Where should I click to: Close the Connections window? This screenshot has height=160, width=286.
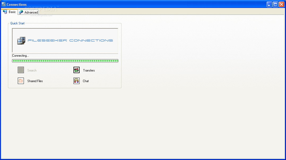coord(282,4)
